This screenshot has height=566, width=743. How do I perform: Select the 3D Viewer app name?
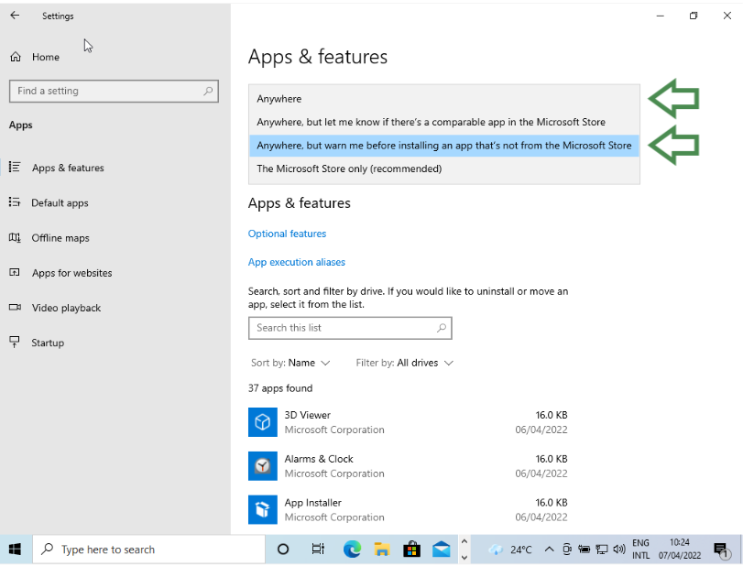(308, 415)
